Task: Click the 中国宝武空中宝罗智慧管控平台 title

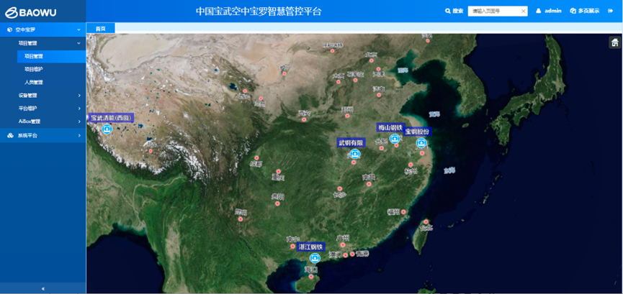Action: pos(259,11)
